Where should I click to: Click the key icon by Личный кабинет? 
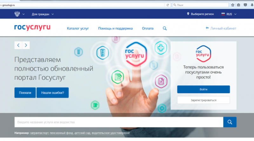(207, 28)
